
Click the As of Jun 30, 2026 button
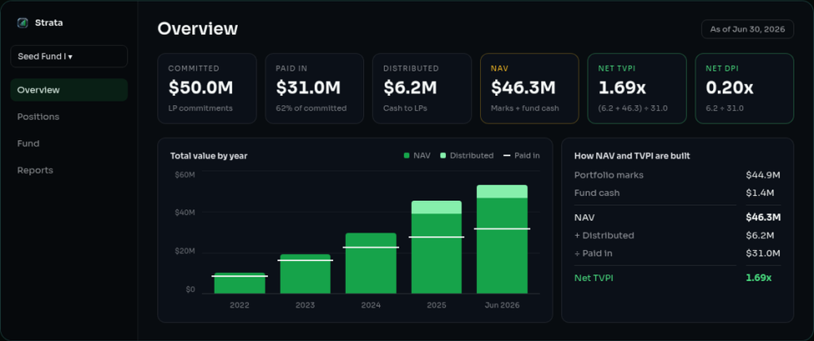[x=747, y=29]
